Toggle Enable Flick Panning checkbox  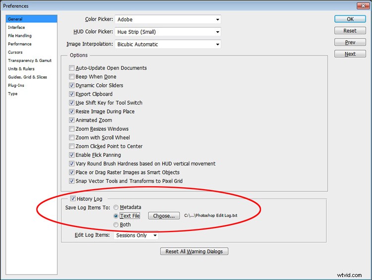pos(71,155)
